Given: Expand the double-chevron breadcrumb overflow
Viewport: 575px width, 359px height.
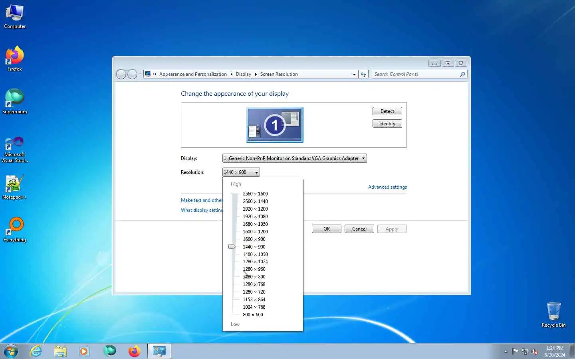Looking at the screenshot, I should [155, 74].
